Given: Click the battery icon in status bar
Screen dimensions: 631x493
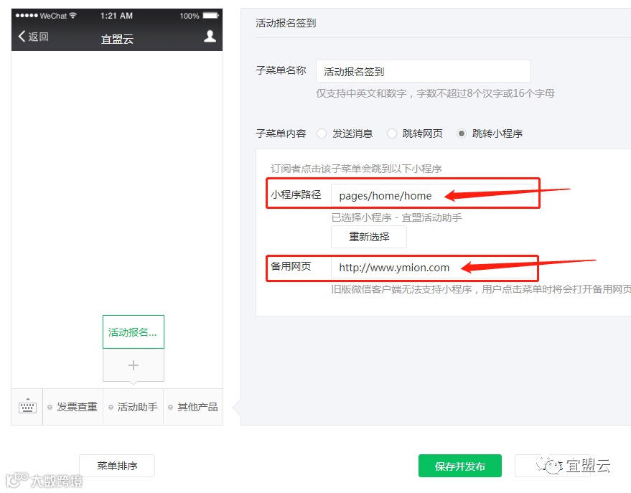Looking at the screenshot, I should pos(211,16).
